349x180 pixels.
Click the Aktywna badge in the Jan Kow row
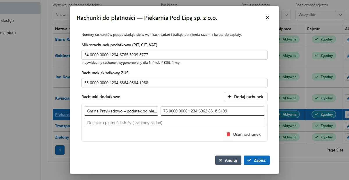coord(289,77)
